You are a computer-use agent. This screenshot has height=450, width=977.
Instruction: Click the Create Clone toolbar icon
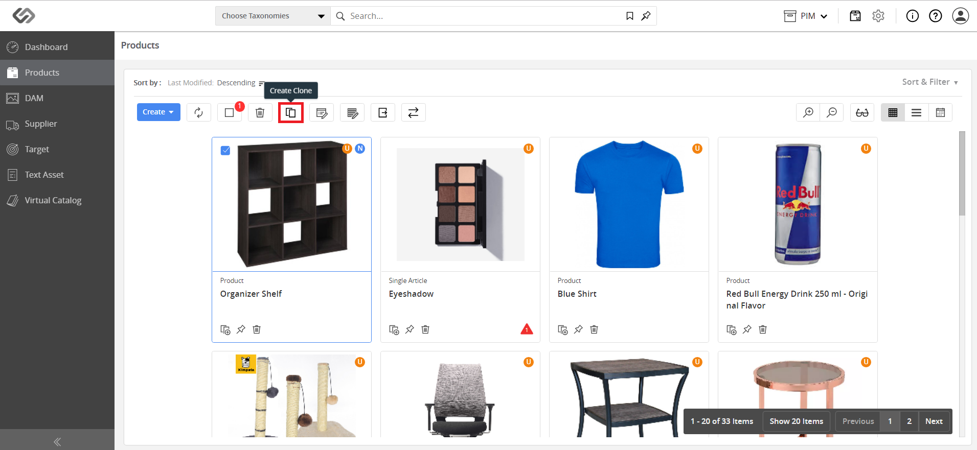[291, 112]
